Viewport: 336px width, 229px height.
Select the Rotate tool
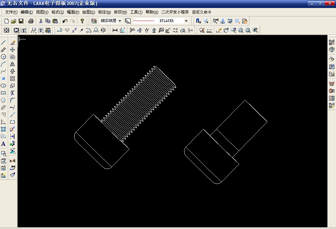click(x=12, y=71)
